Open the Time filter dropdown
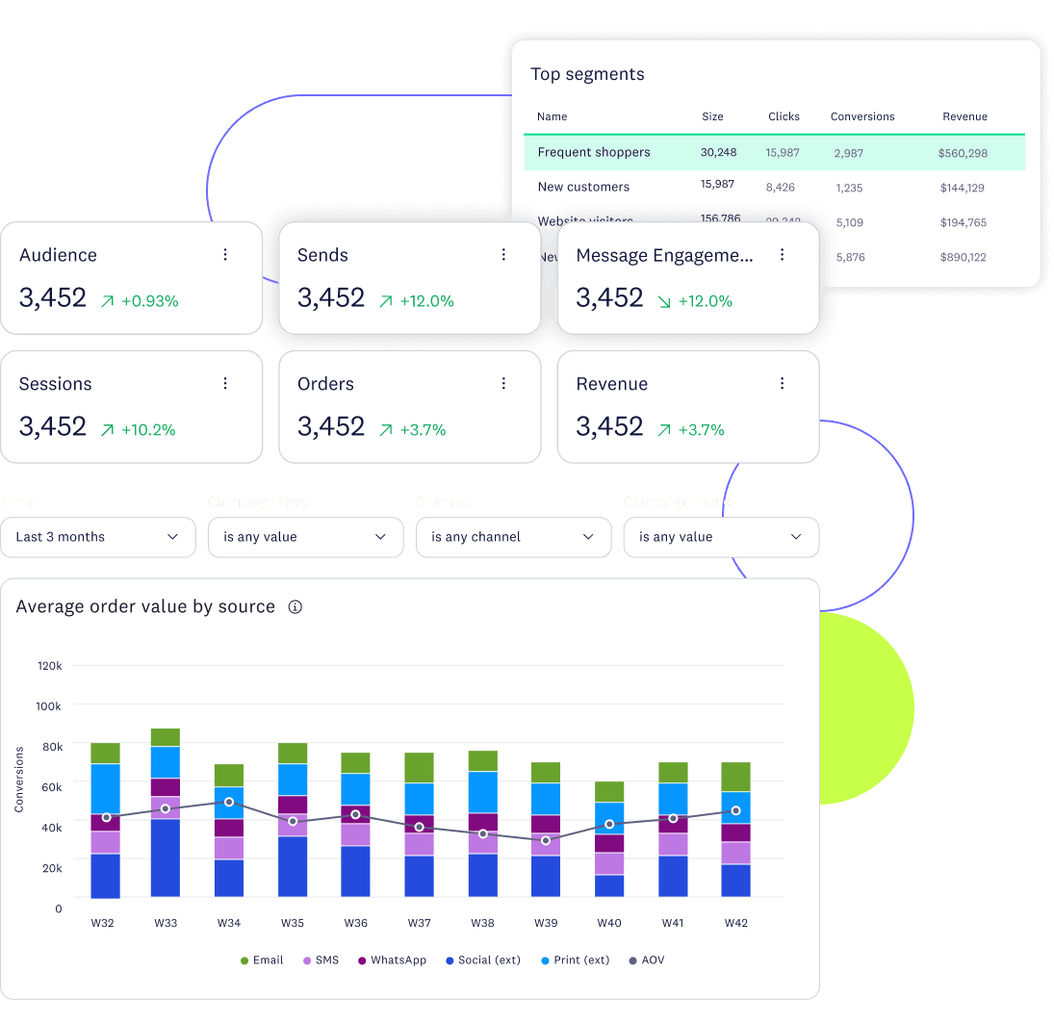Image resolution: width=1054 pixels, height=1024 pixels. coord(98,537)
